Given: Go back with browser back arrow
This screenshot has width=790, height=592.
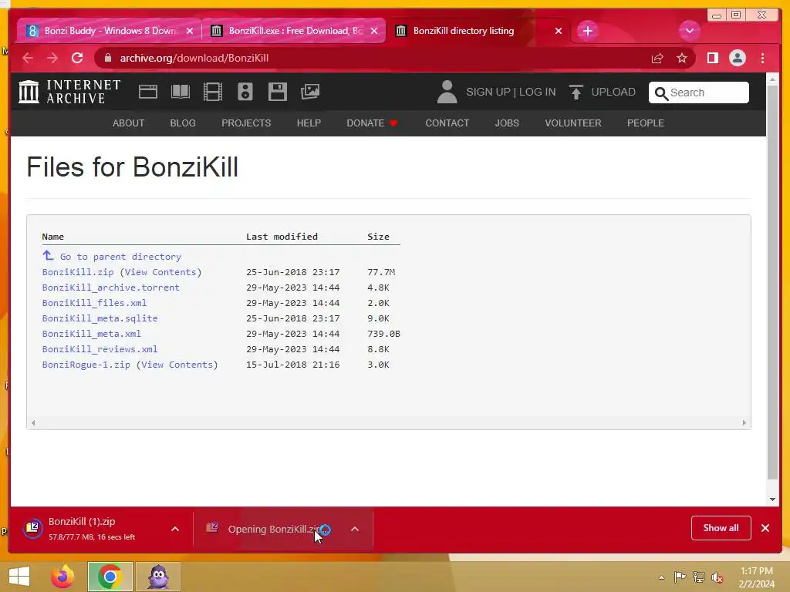Looking at the screenshot, I should [28, 58].
